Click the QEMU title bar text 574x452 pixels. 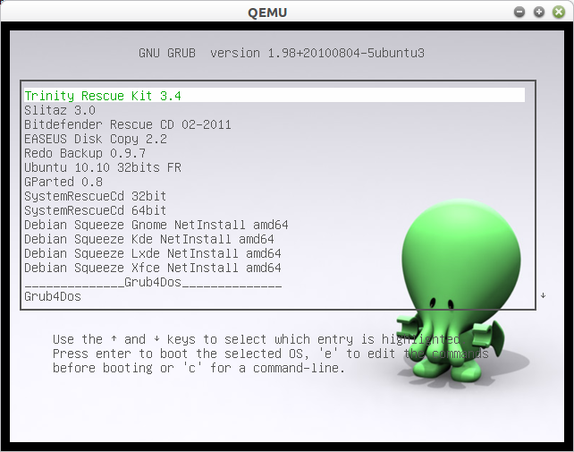pos(267,13)
